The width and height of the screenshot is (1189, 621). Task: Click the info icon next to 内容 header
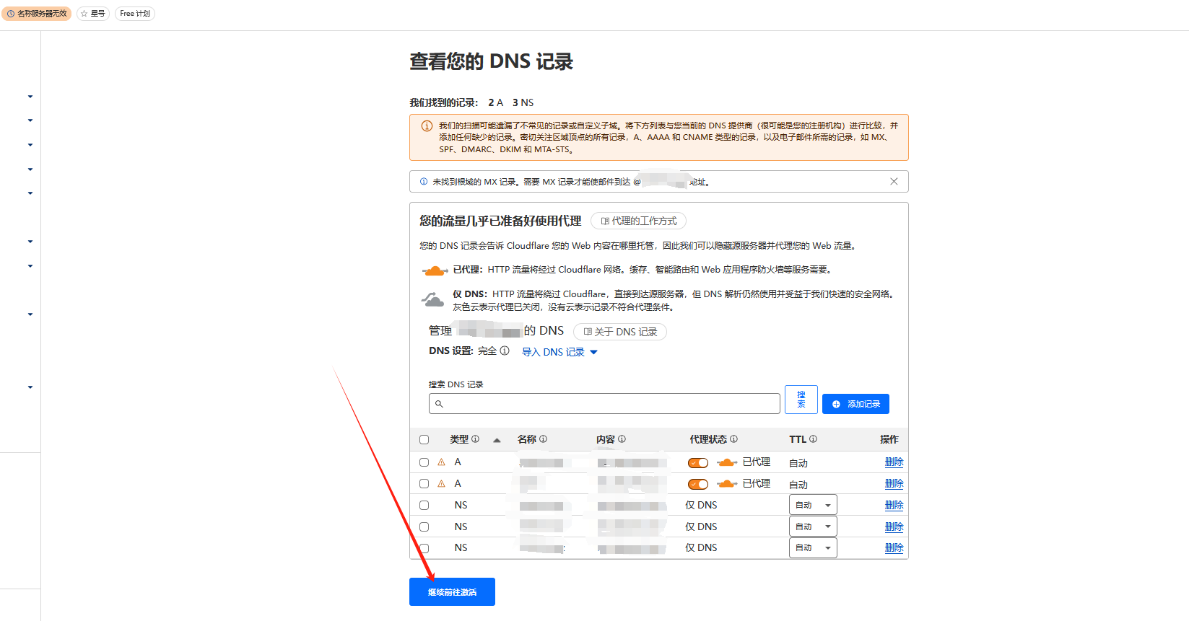[x=622, y=439]
